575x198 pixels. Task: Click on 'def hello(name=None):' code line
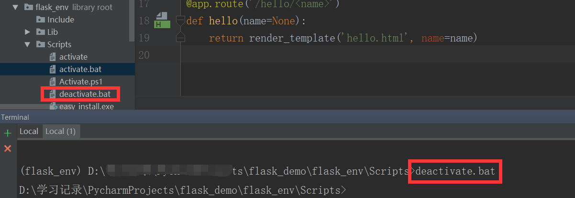246,21
